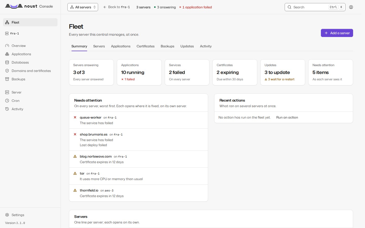Viewport: 365px width, 228px height.
Task: Click the Run an action link
Action: click(x=287, y=117)
